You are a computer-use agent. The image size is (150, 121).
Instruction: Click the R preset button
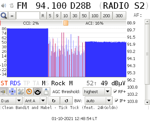pyautogui.click(x=43, y=16)
